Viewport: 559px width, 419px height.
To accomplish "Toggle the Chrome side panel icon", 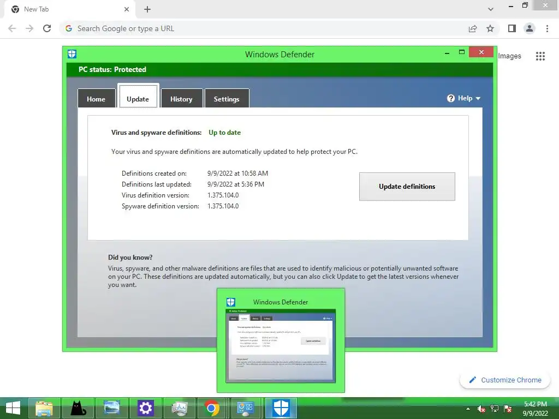I will tap(512, 28).
